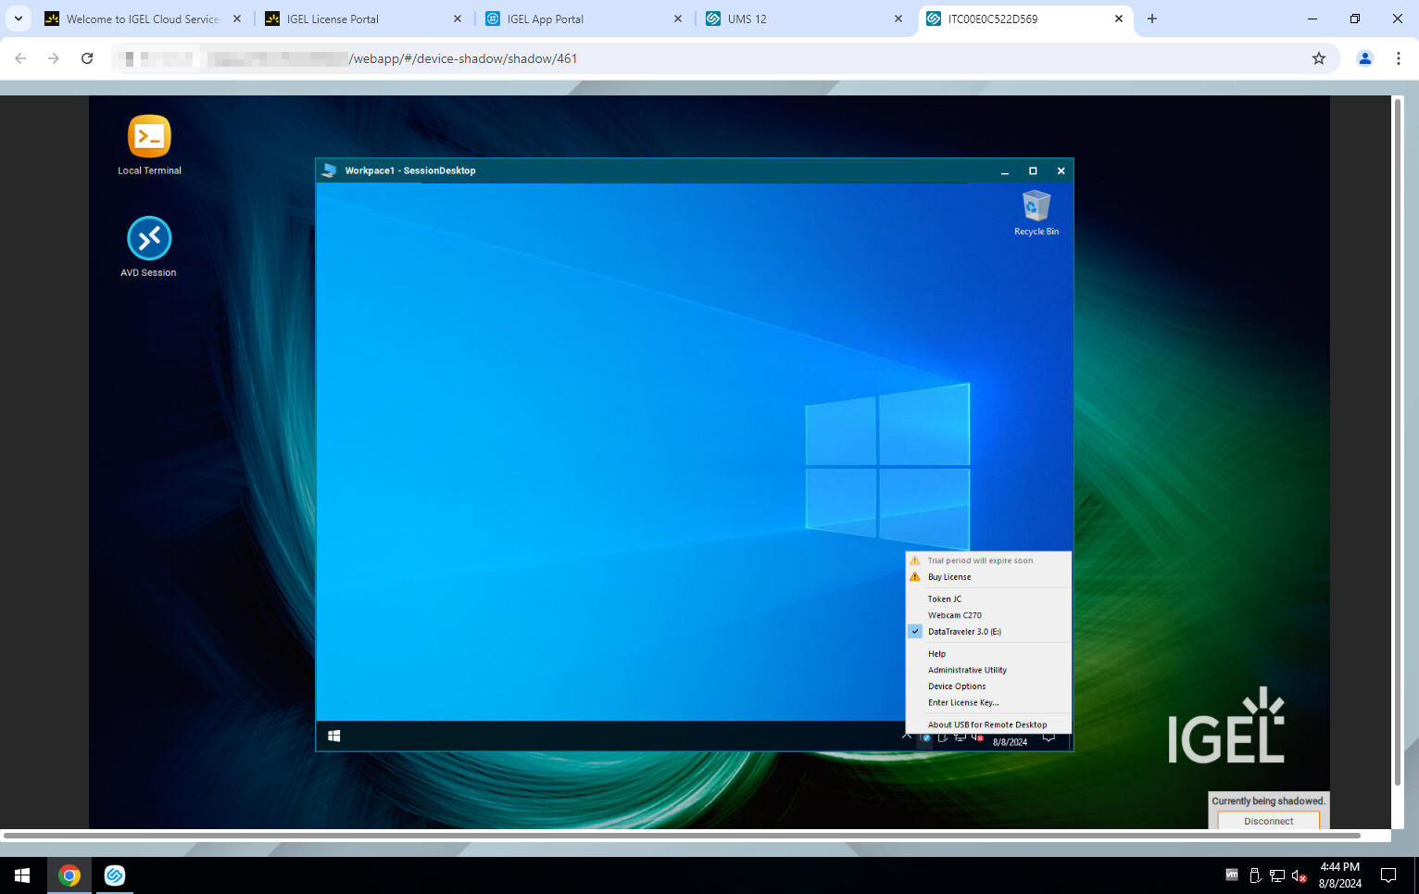Viewport: 1419px width, 894px height.
Task: Expand the remote tray hidden icons chevron
Action: (x=907, y=737)
